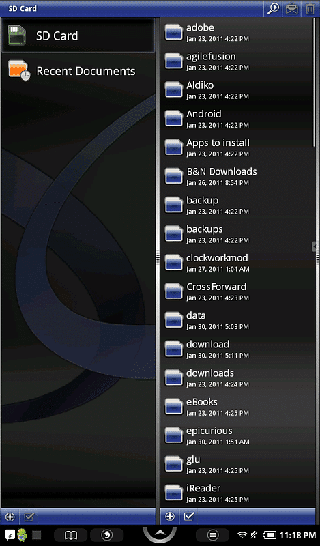Open the notification count badge in system bar

10,534
